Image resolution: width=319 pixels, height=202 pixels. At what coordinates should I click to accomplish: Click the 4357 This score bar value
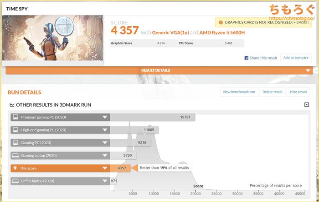click(122, 168)
